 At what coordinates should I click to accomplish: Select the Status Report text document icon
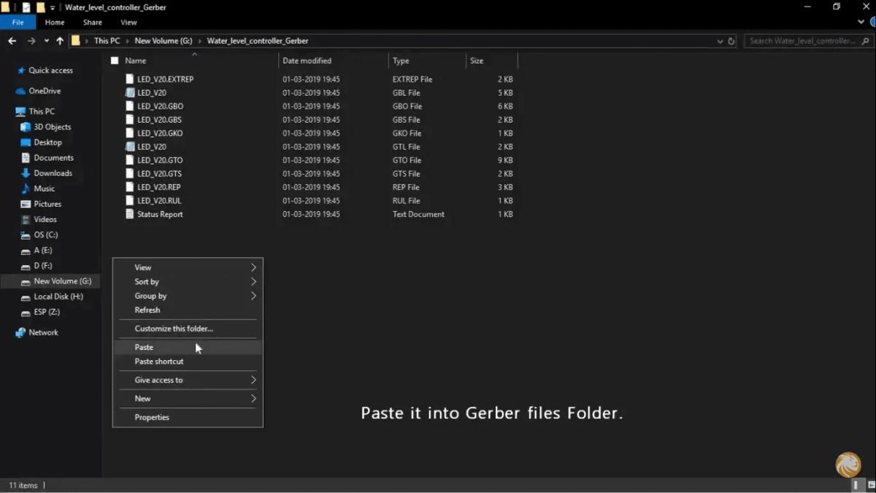tap(130, 214)
